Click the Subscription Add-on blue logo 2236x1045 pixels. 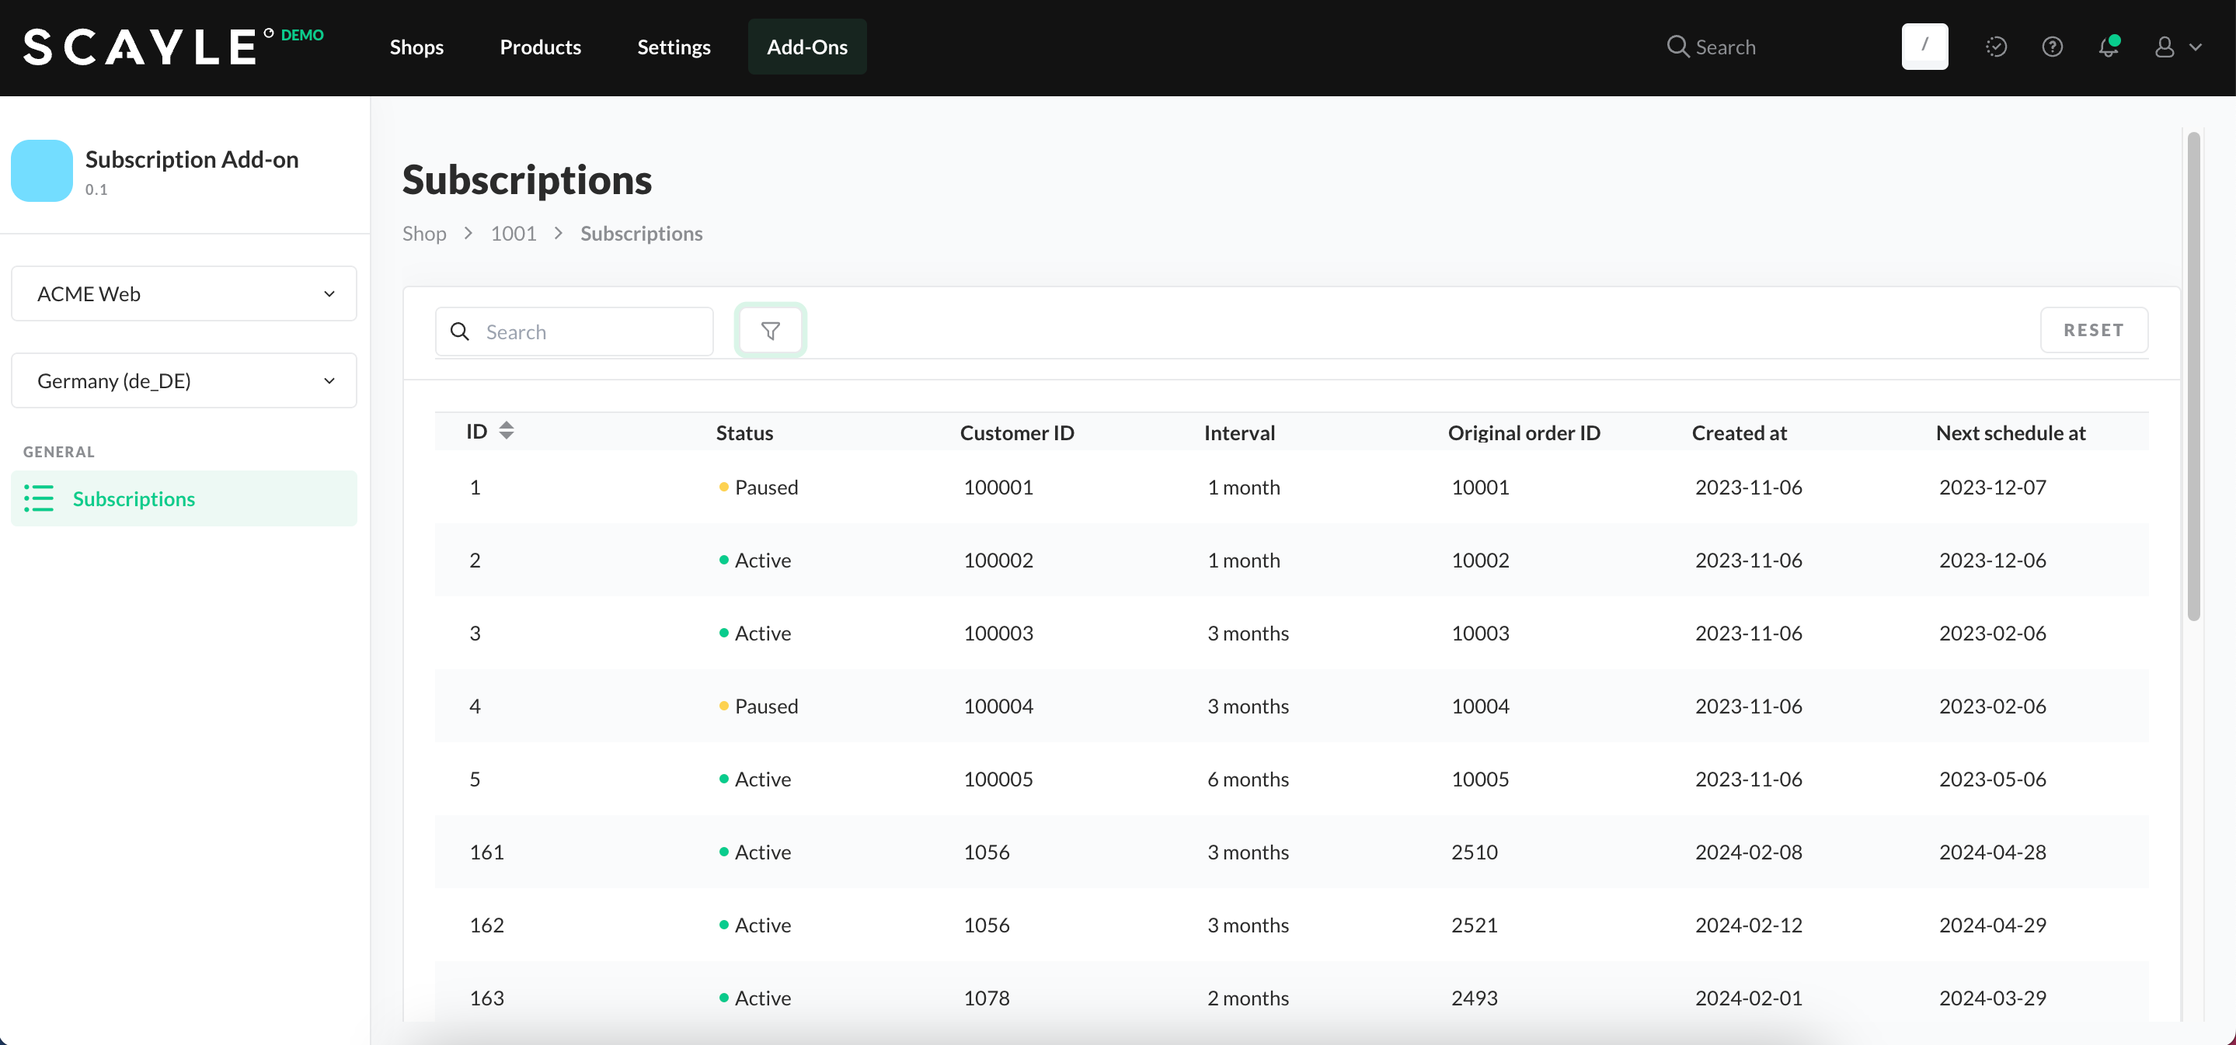point(42,171)
